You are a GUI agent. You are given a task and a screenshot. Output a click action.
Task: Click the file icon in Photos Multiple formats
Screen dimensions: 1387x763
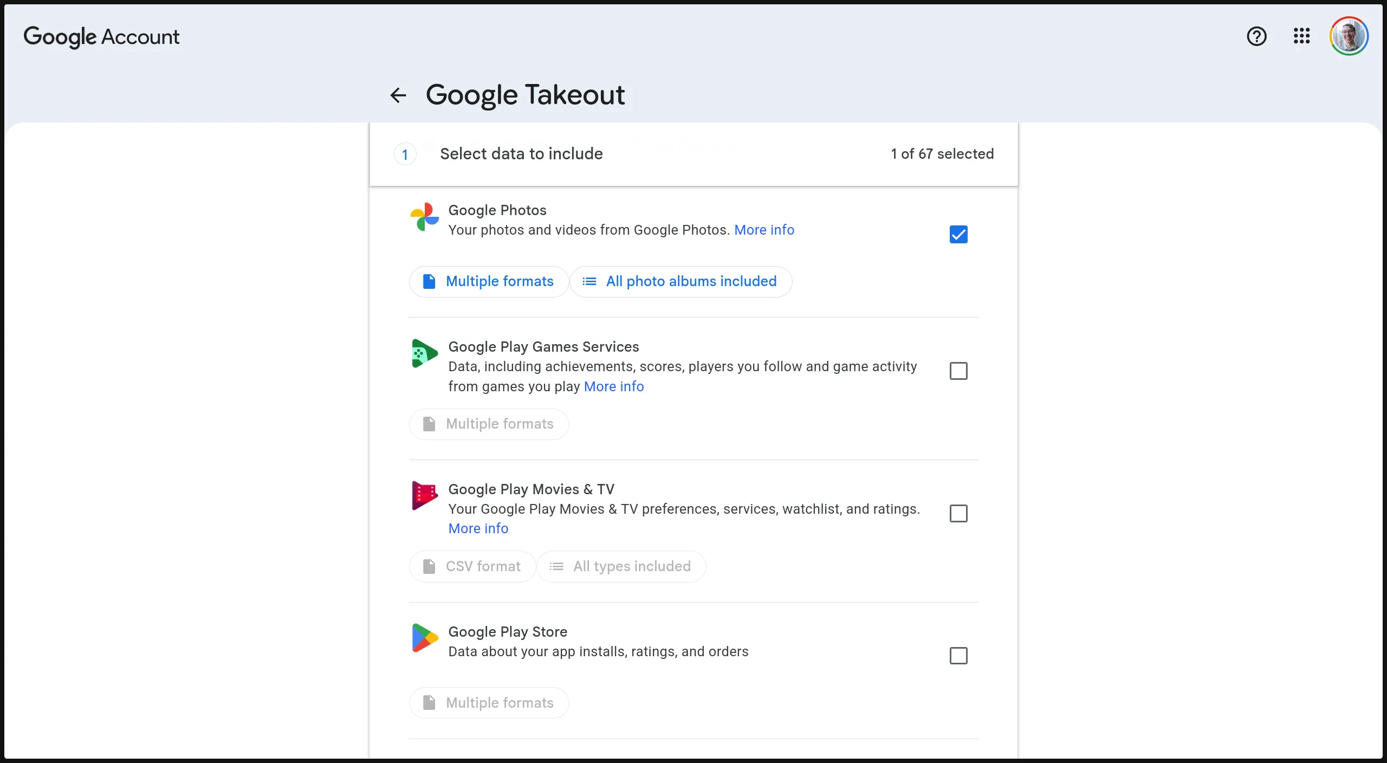coord(429,282)
